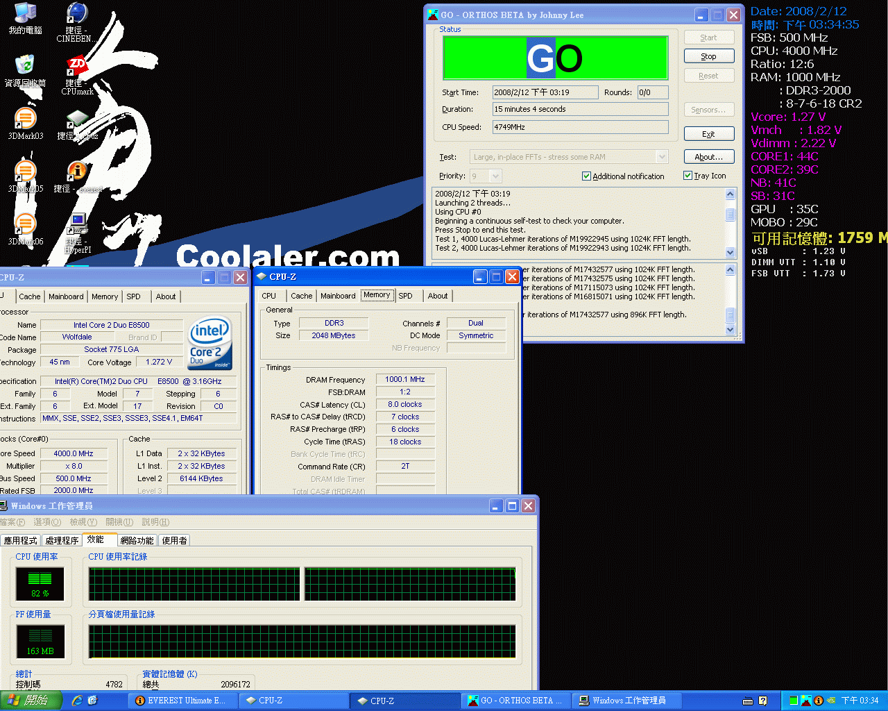Select 使用者 tab in Task Manager

pos(174,541)
